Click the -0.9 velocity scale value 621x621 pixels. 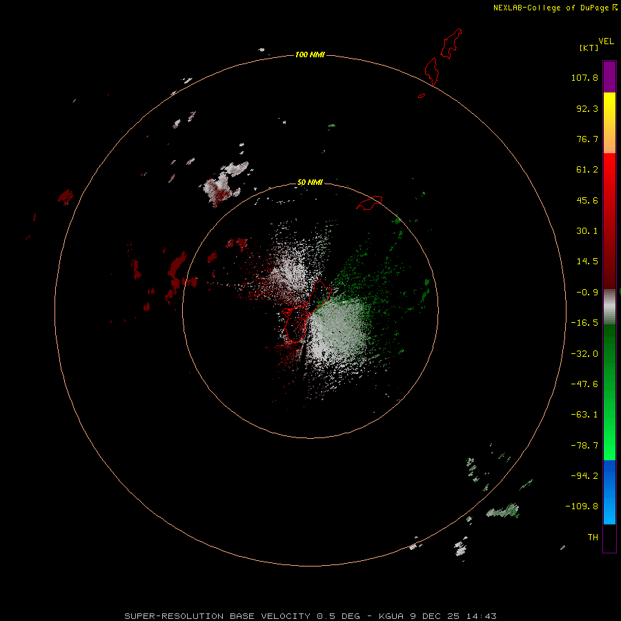tap(587, 293)
